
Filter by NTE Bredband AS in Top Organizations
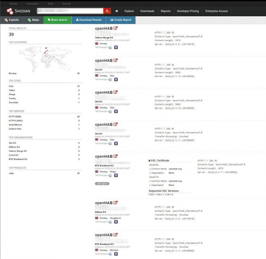click(18, 159)
